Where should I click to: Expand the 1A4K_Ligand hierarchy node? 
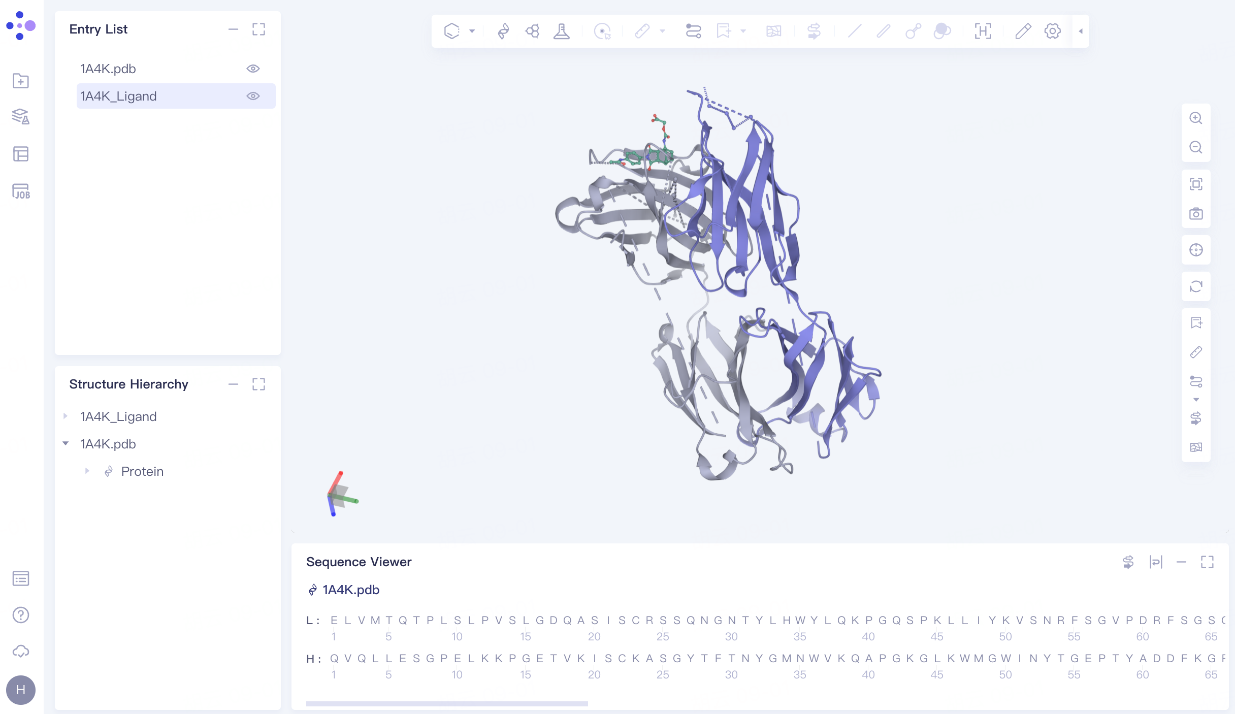(x=66, y=416)
